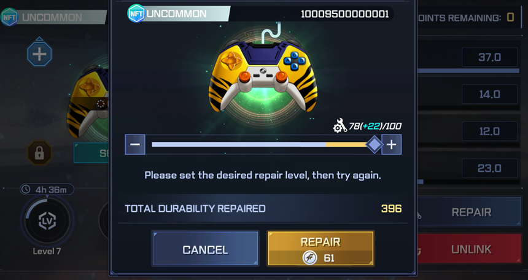528x280 pixels.
Task: Click the coin icon on Repair button
Action: coord(309,258)
